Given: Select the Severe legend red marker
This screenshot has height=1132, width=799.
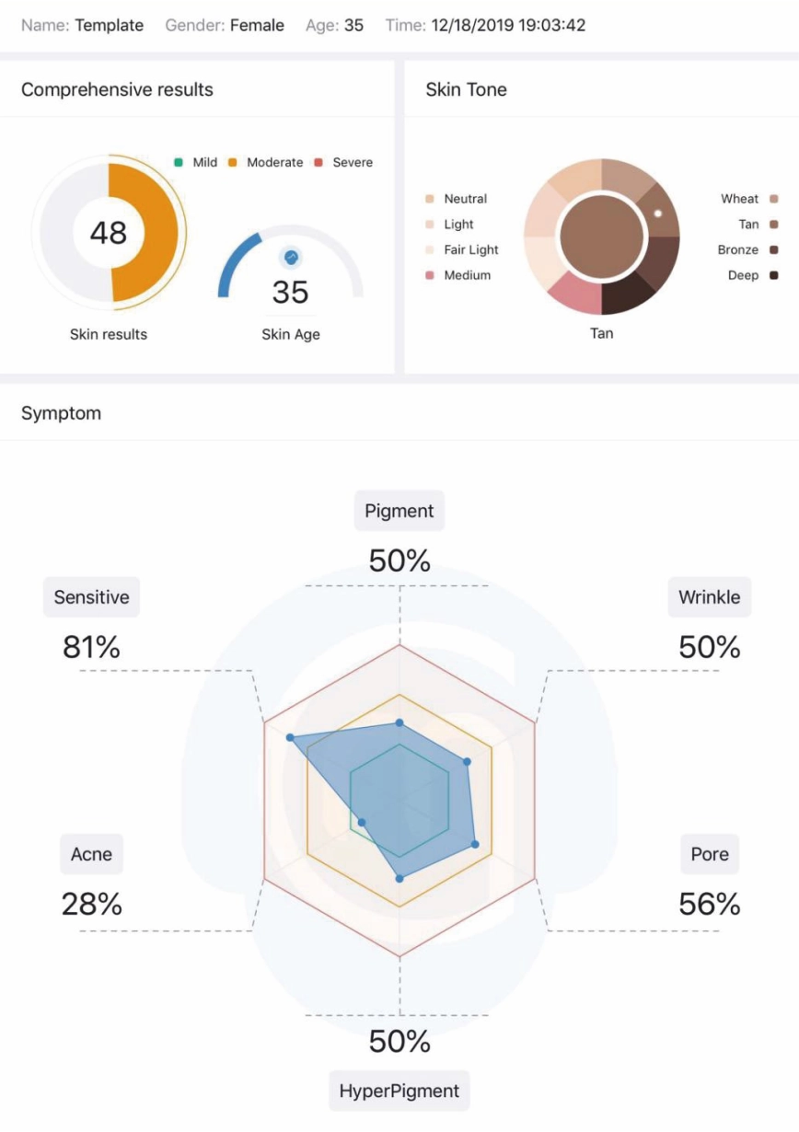Looking at the screenshot, I should tap(318, 162).
